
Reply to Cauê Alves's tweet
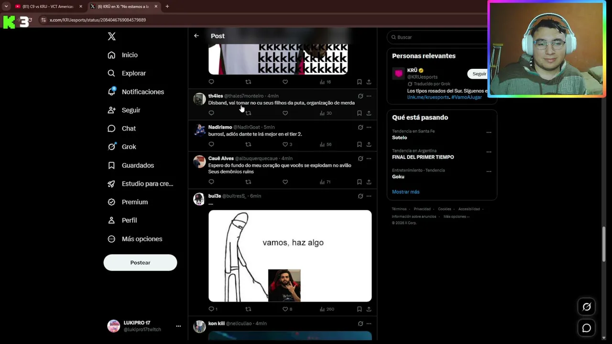point(211,182)
